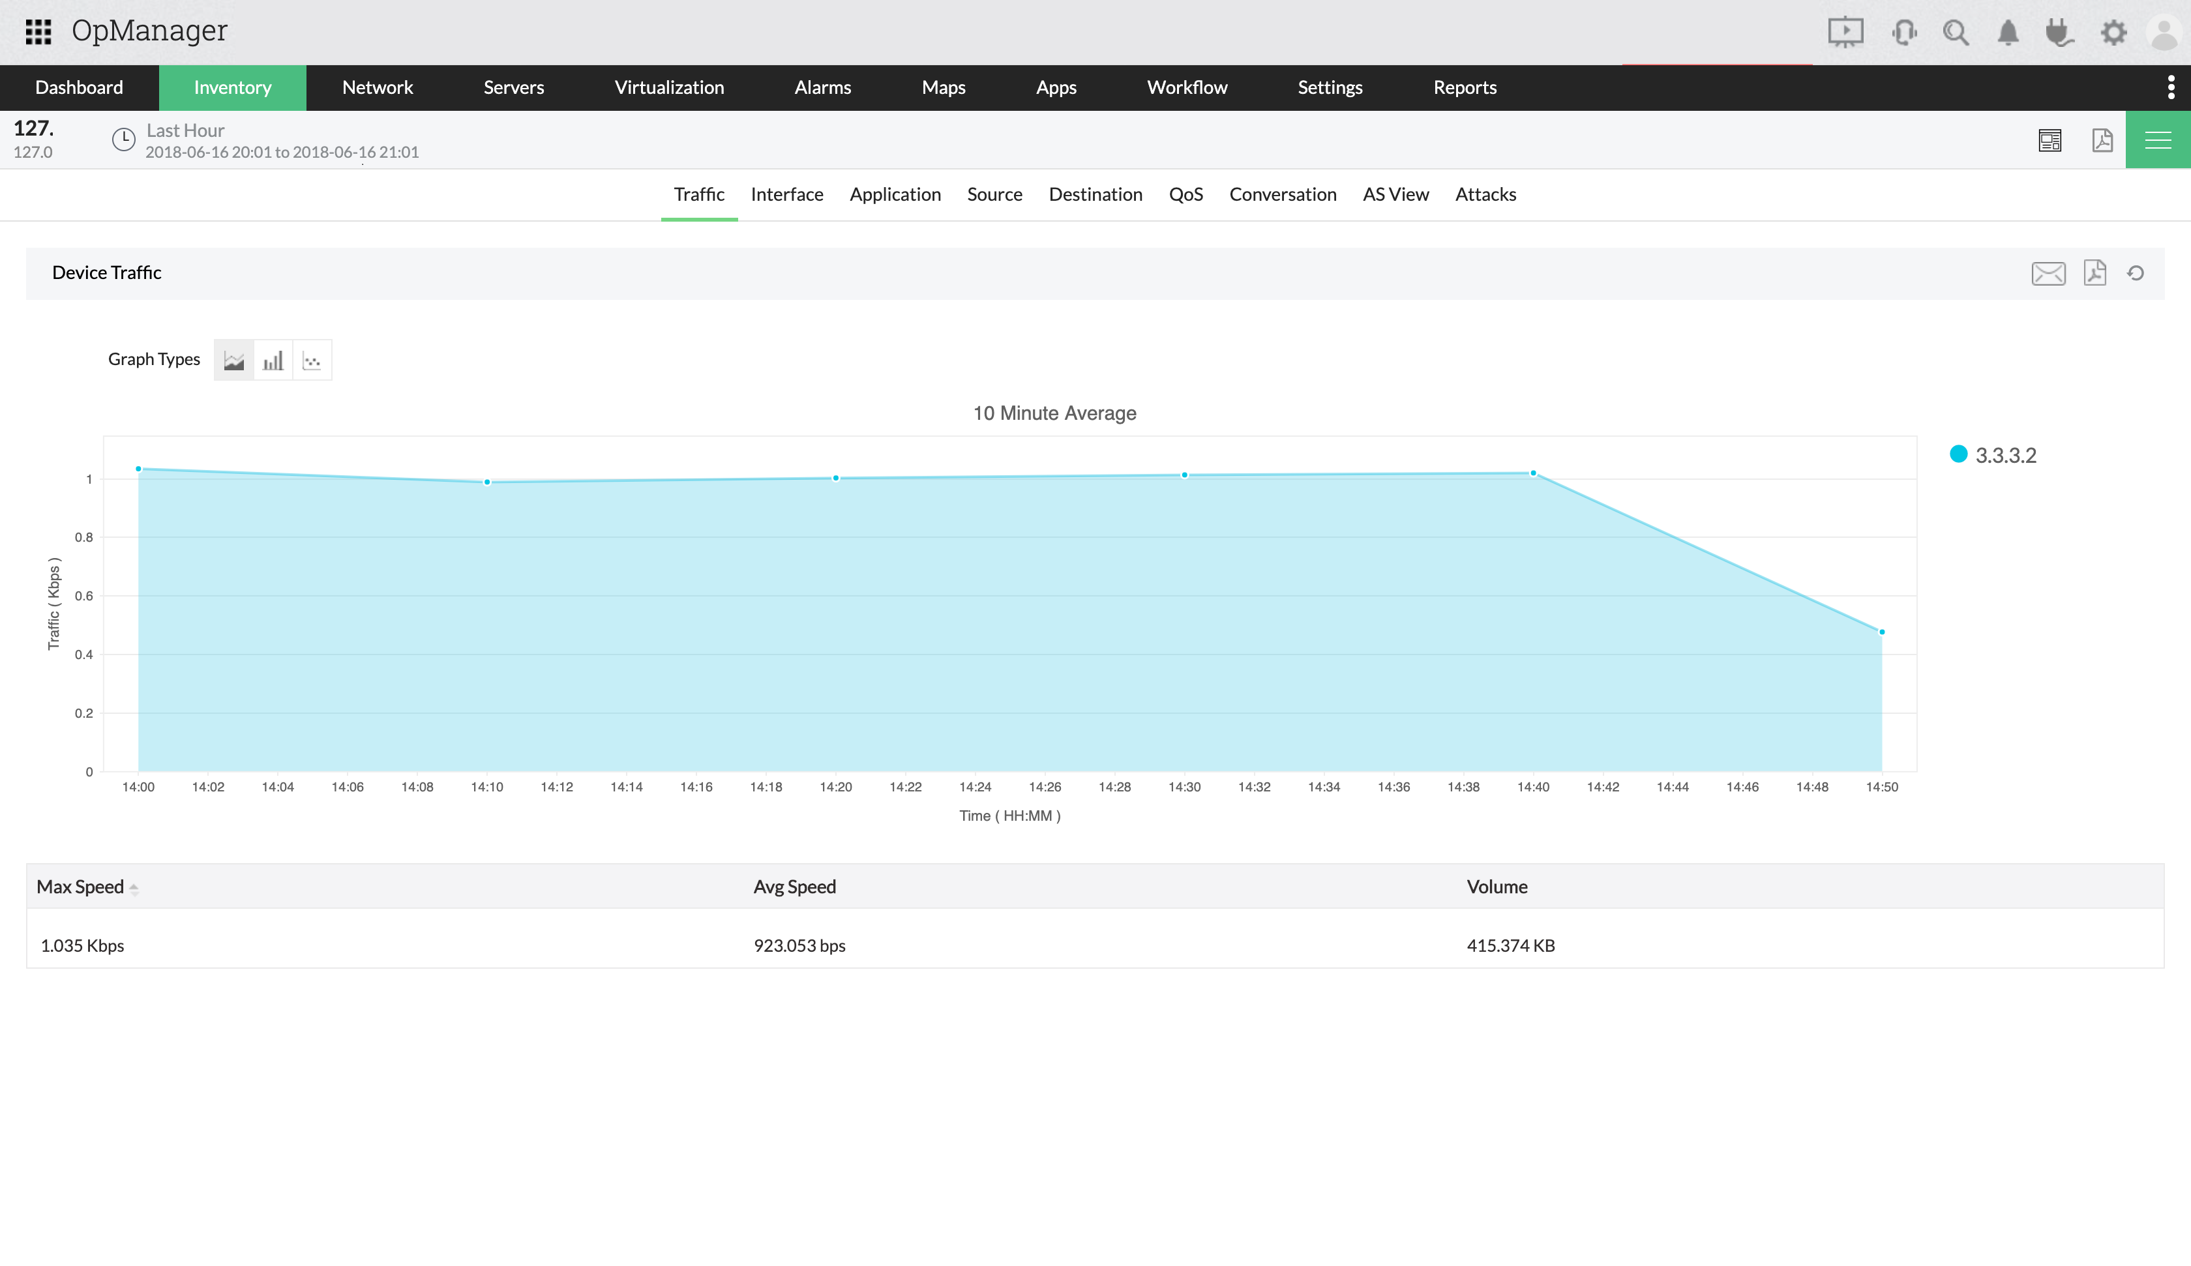Open the vertical three-dot overflow menu
2191x1266 pixels.
(x=2171, y=87)
